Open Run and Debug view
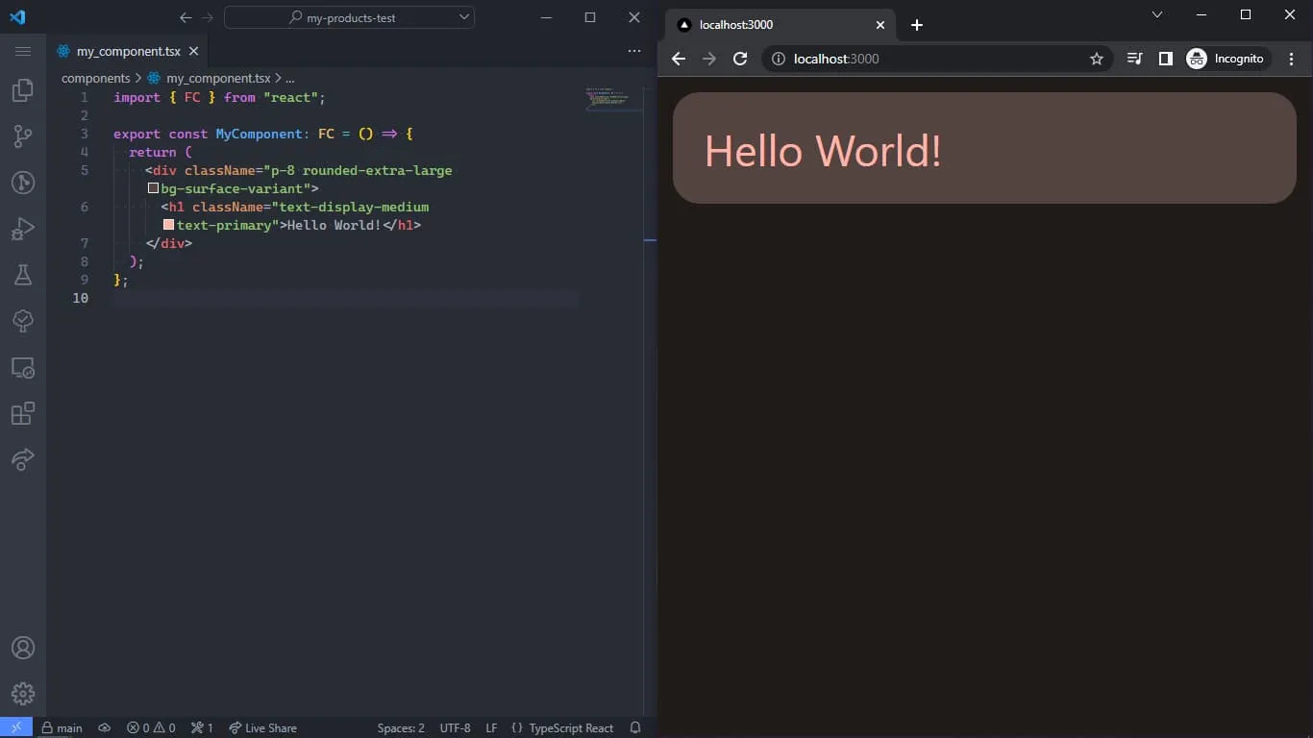The height and width of the screenshot is (738, 1313). [x=22, y=229]
